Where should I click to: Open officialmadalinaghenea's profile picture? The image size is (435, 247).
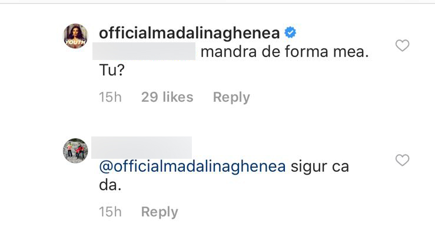pos(75,36)
